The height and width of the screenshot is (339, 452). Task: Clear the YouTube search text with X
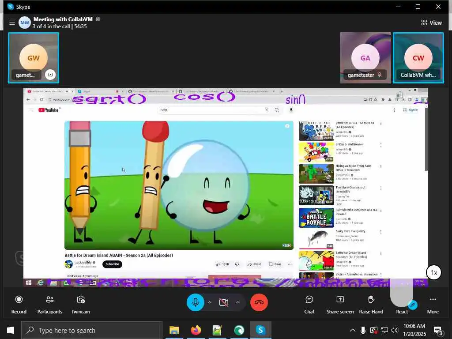point(266,110)
